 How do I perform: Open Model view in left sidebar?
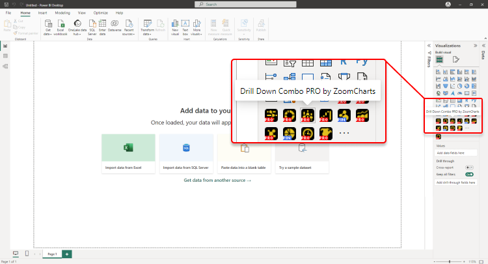tap(5, 66)
